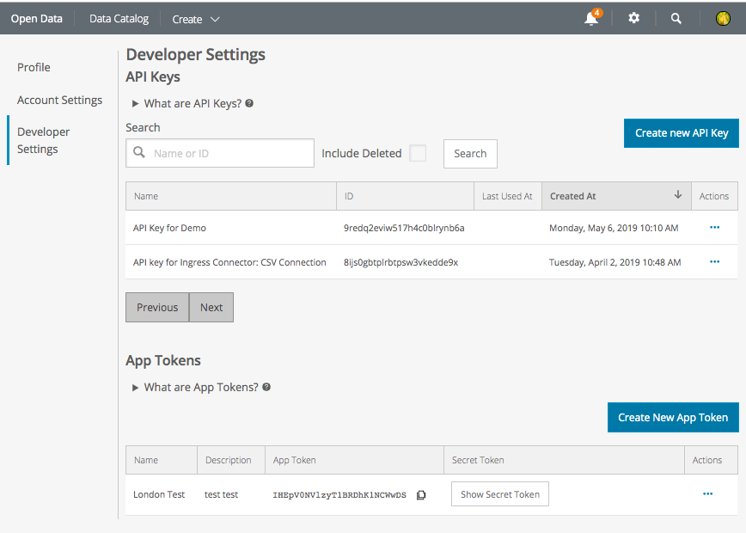Click the Created At sort arrow
This screenshot has height=533, width=746.
click(678, 194)
